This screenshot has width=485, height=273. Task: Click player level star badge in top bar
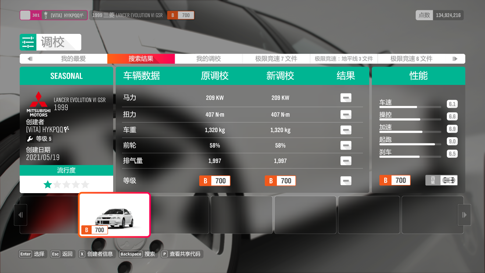click(46, 15)
